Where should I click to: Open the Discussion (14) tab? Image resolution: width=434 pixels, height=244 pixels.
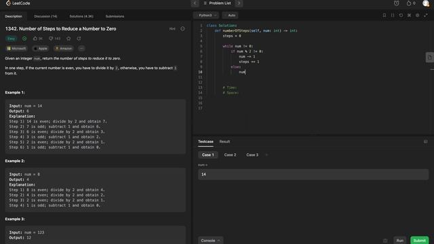pos(45,16)
